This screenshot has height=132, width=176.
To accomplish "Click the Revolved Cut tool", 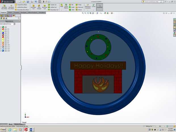I will point(45,7).
